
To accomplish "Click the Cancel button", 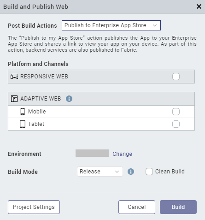I will coord(137,207).
